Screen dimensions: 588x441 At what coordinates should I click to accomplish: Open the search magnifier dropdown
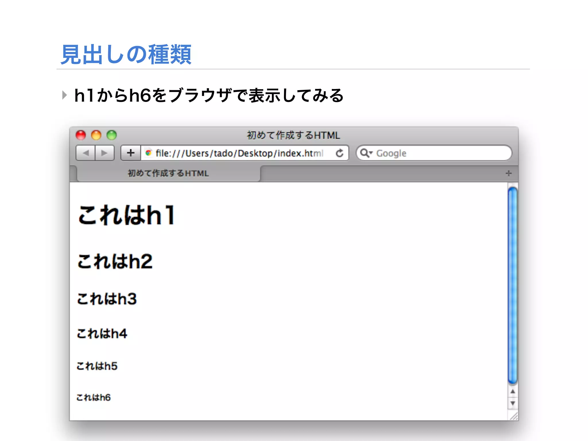click(x=366, y=153)
